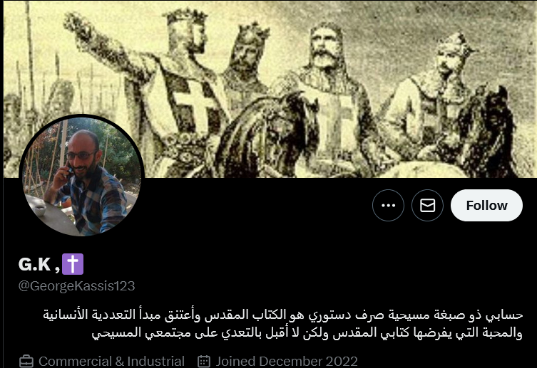Click the Commercial & Industrial category label
This screenshot has height=368, width=537.
[x=112, y=362]
